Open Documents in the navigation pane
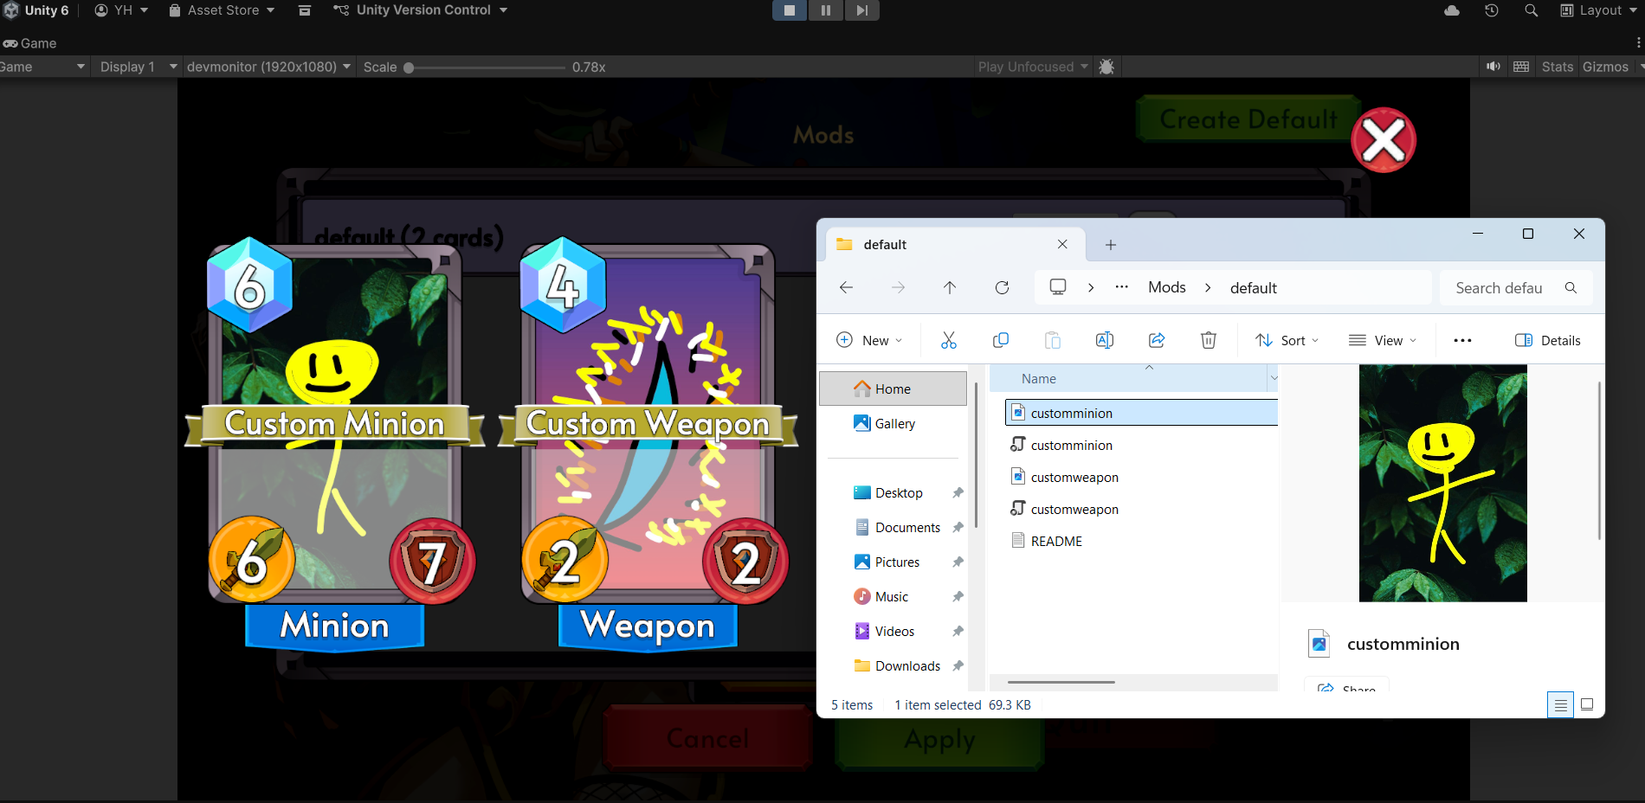Screen dimensions: 1645x803 click(893, 527)
